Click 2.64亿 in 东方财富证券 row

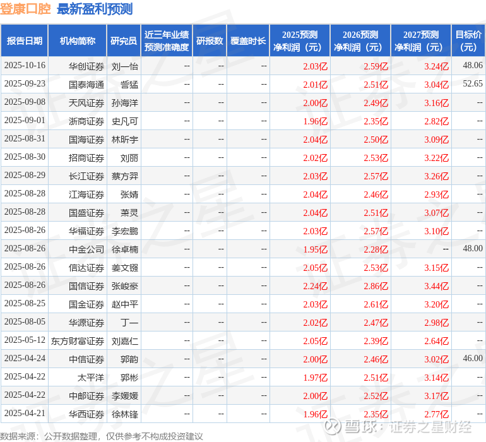point(436,341)
